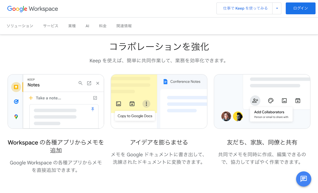This screenshot has width=318, height=193.
Task: Click the yellow-background collaborator avatar
Action: 238,116
